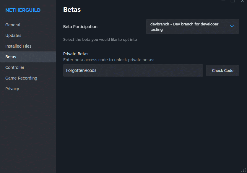Click the Private Betas label
The width and height of the screenshot is (247, 173).
coord(76,54)
